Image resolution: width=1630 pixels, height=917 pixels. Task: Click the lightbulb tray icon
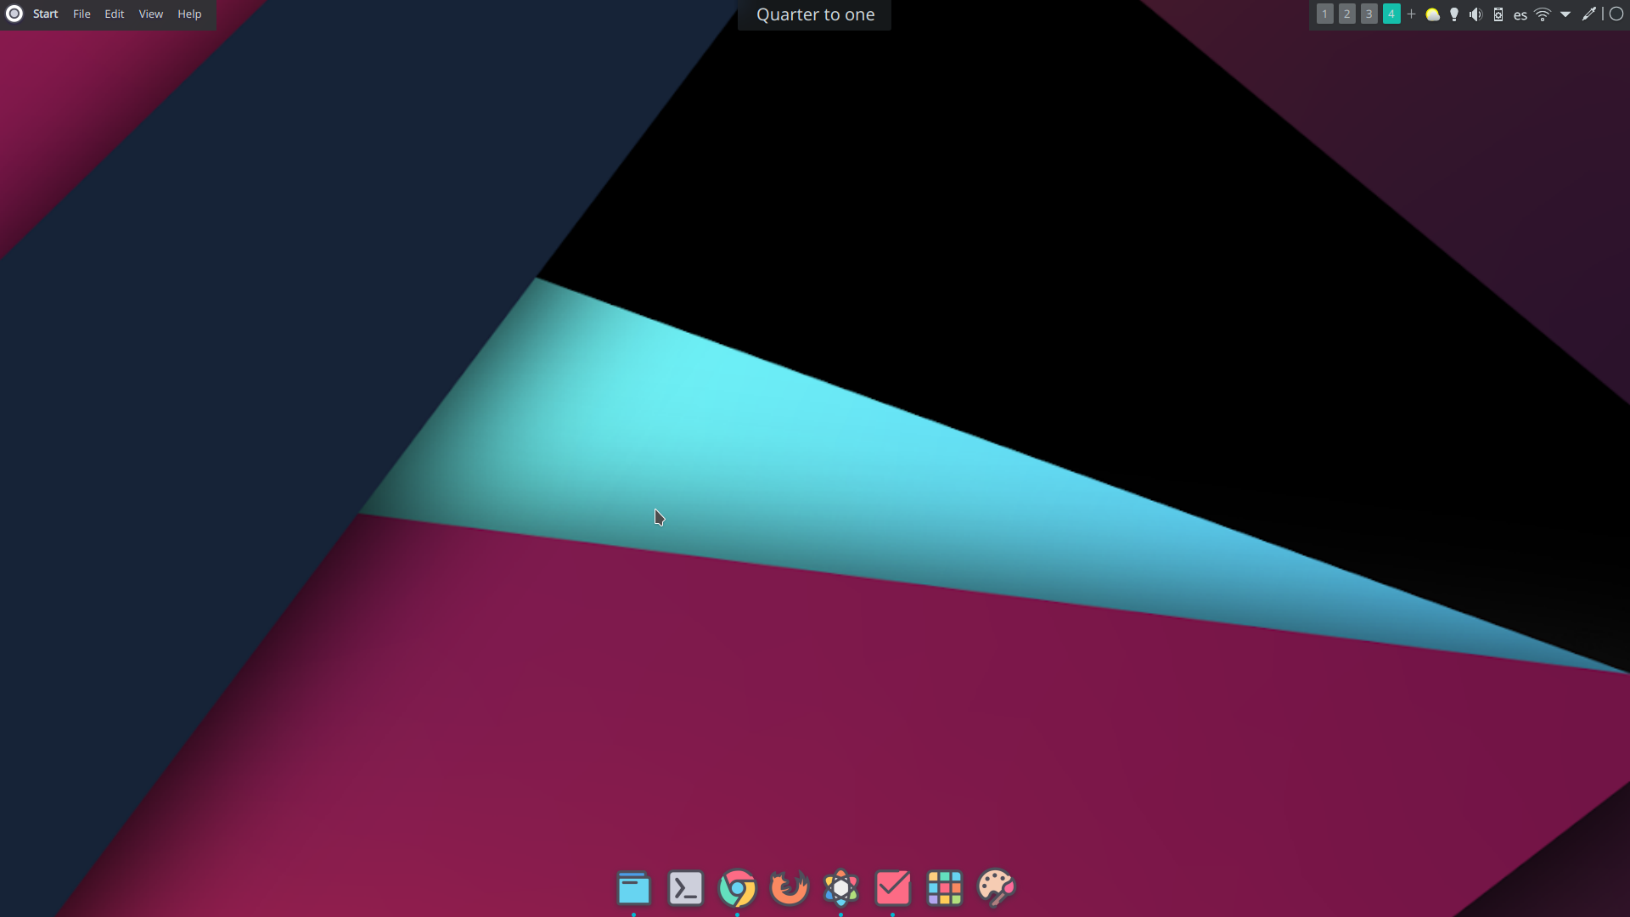(x=1454, y=14)
